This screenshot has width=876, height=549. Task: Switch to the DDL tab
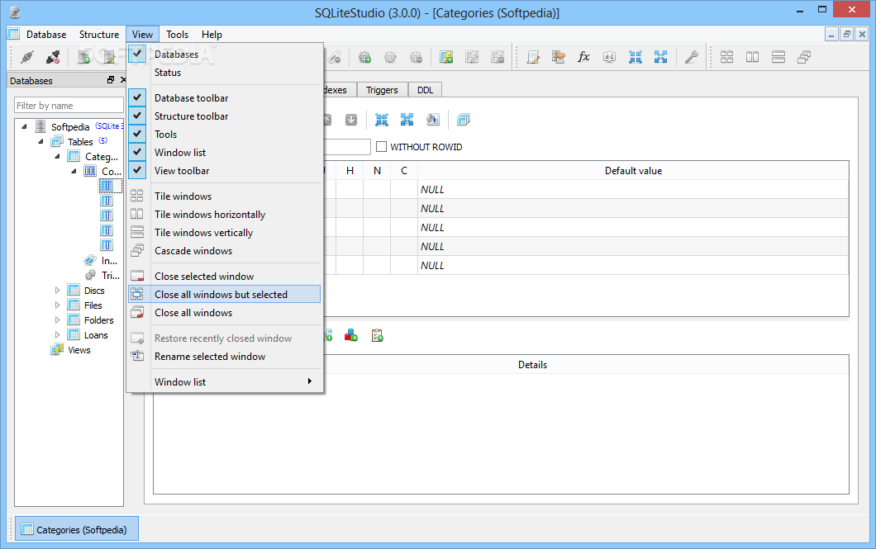pos(425,90)
